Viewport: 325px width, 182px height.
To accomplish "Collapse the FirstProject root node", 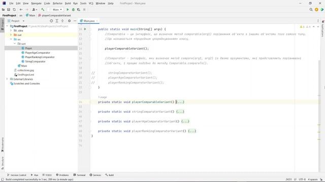I will click(7, 26).
